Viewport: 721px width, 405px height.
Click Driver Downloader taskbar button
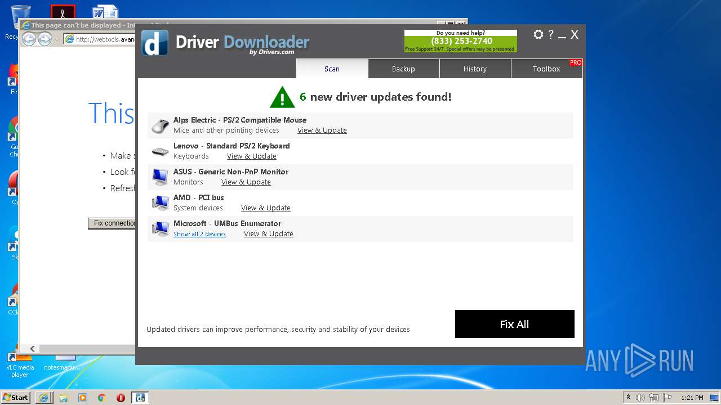140,398
